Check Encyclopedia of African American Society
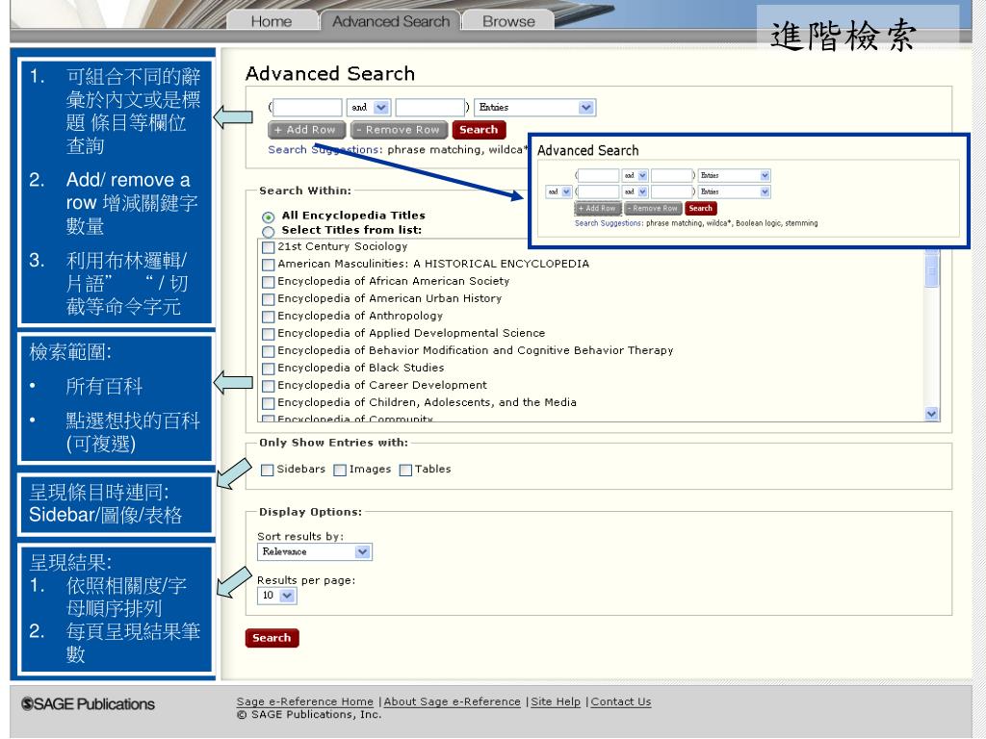 click(x=269, y=282)
